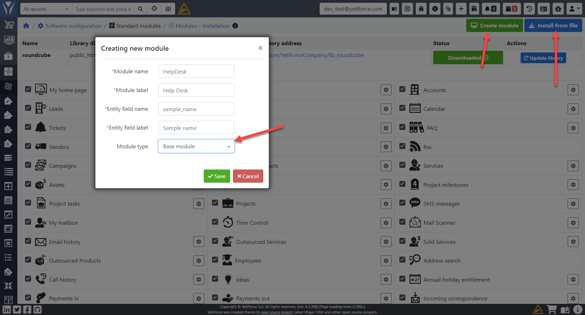
Task: Open settings gear for Accounts module
Action: 573,90
